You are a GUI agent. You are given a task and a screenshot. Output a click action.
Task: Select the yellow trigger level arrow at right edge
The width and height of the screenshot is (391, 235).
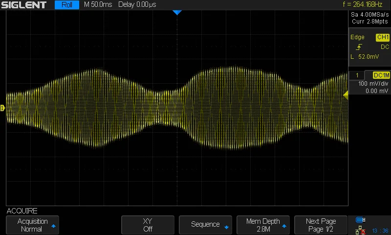click(x=346, y=95)
